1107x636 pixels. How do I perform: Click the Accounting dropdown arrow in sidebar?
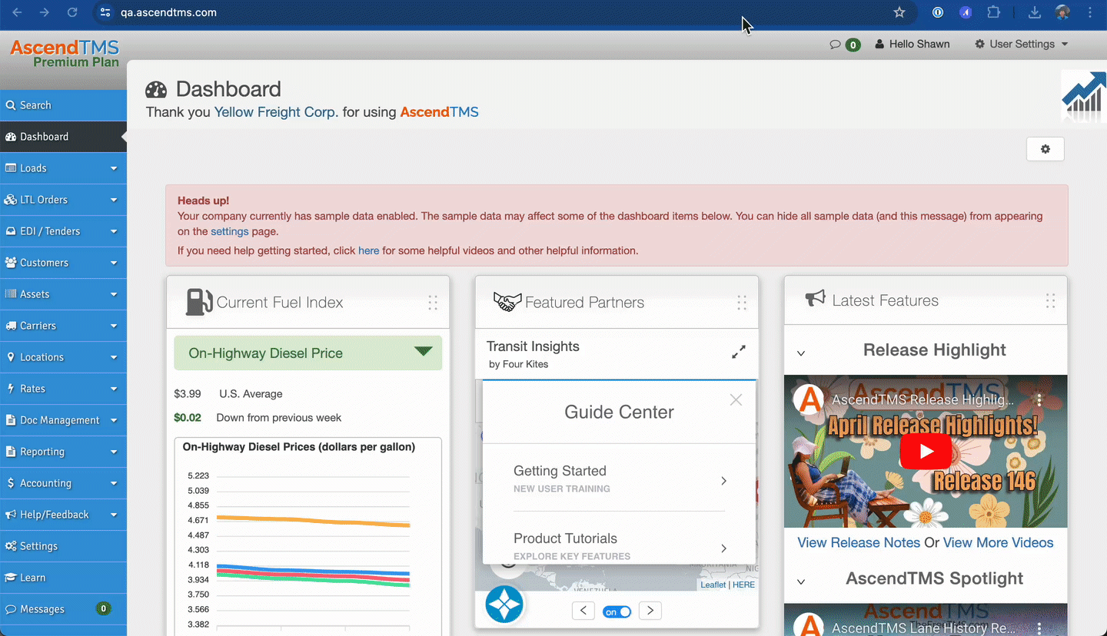(x=114, y=484)
